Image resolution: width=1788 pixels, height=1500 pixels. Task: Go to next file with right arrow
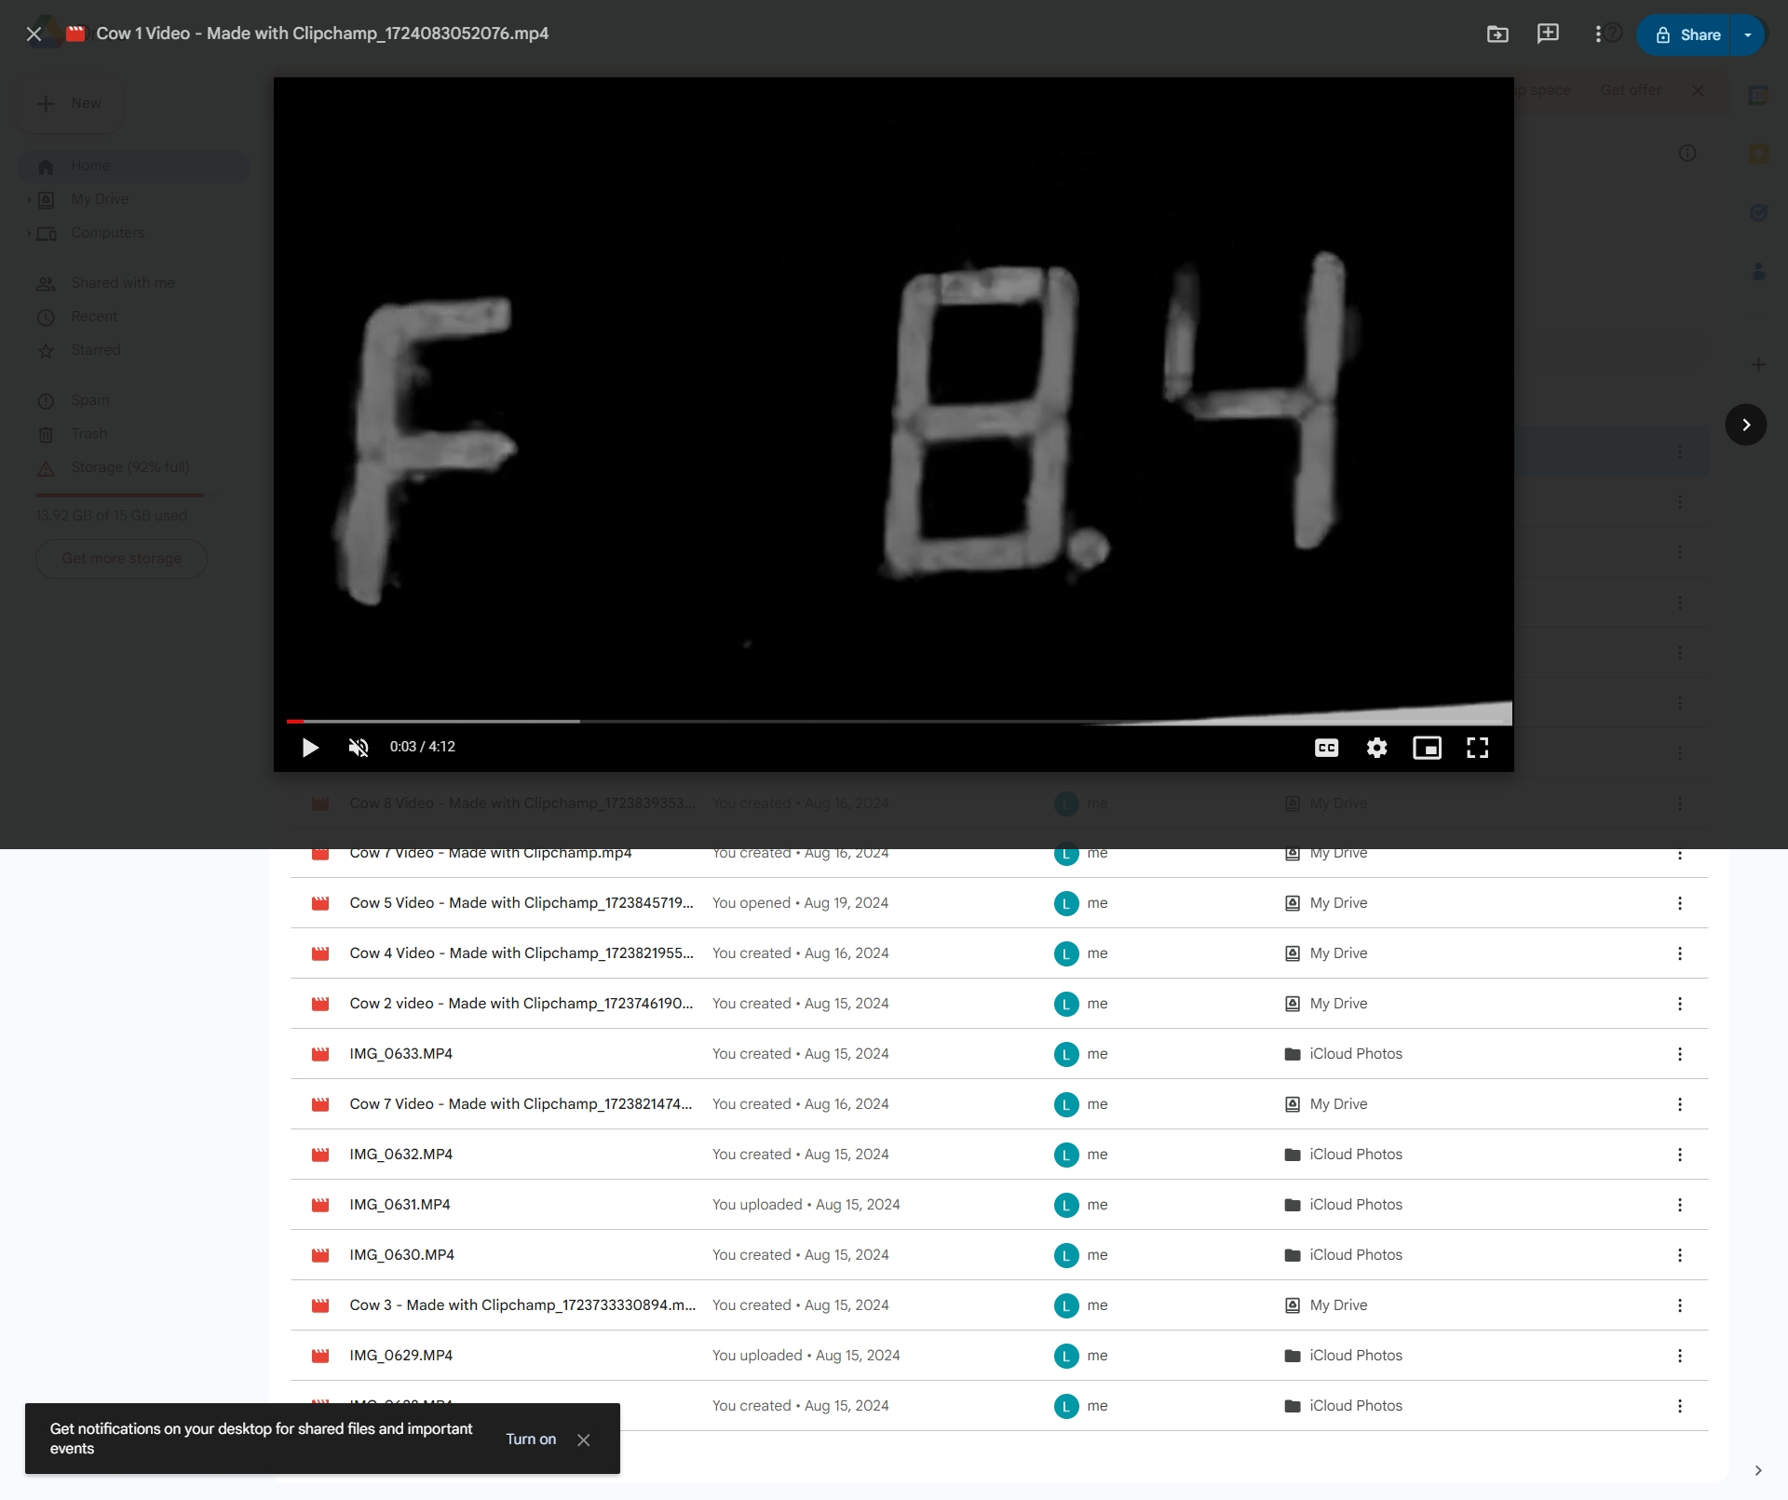(x=1746, y=425)
